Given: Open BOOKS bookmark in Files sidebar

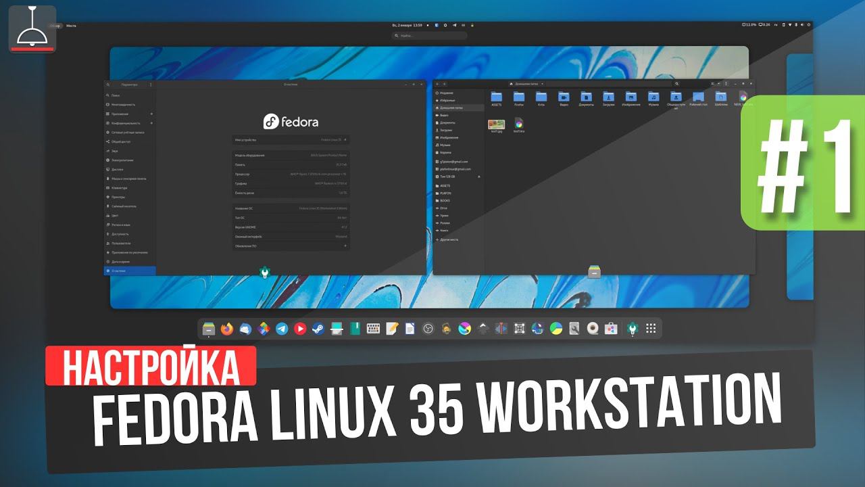Looking at the screenshot, I should (x=459, y=201).
